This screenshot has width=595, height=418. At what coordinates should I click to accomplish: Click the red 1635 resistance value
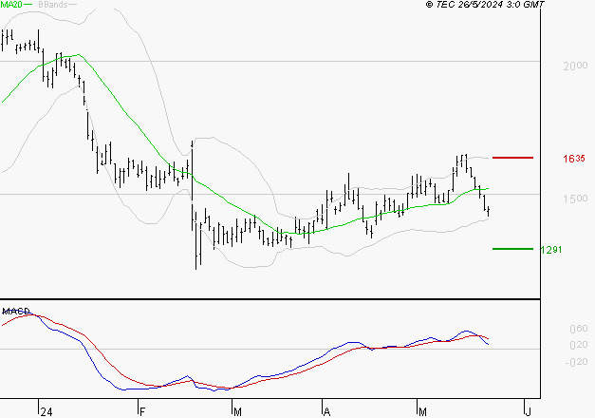(574, 159)
